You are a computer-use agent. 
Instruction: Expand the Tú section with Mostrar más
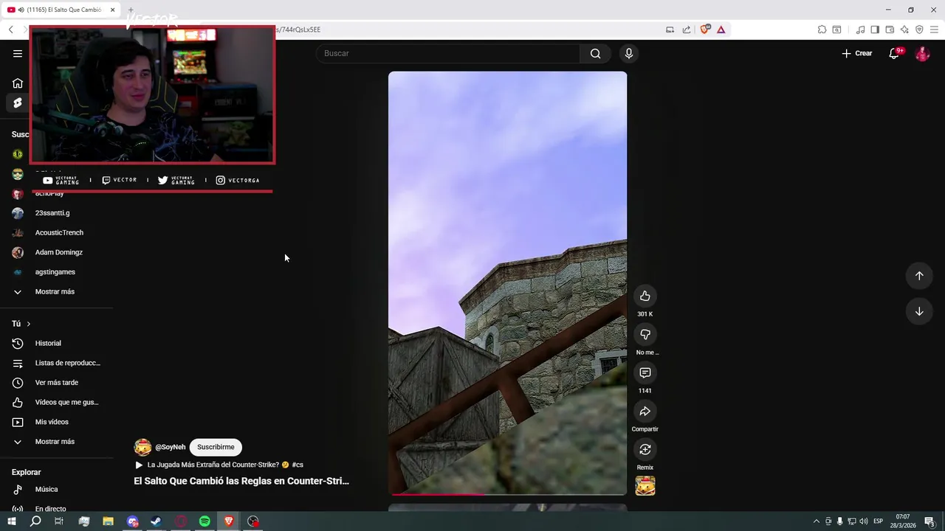click(x=56, y=441)
